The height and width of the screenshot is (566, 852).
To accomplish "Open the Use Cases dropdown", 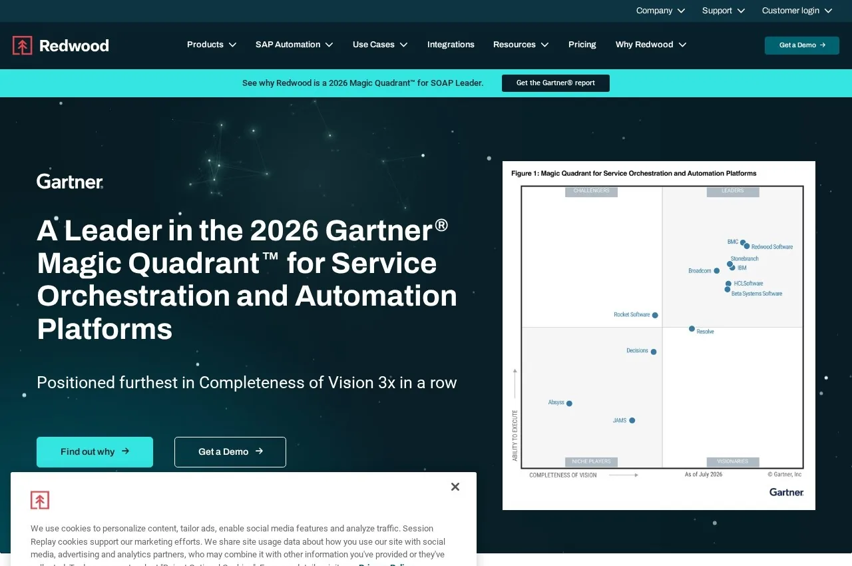I will [380, 45].
